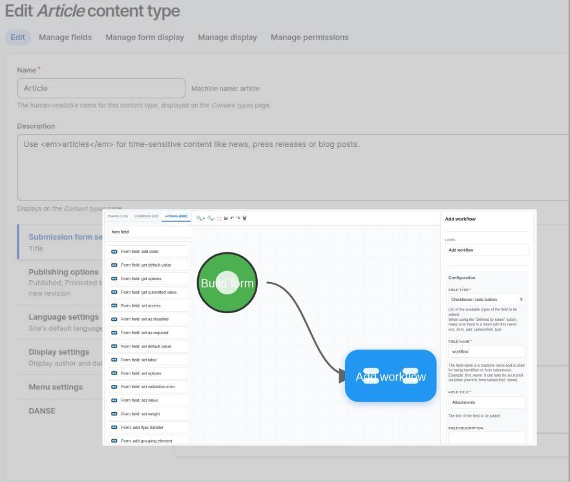Click the trash delete icon in the toolbar
The height and width of the screenshot is (482, 570).
point(244,218)
